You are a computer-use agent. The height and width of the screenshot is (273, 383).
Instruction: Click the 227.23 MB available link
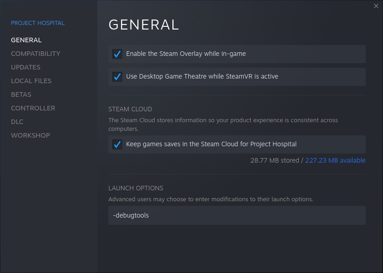pos(335,160)
